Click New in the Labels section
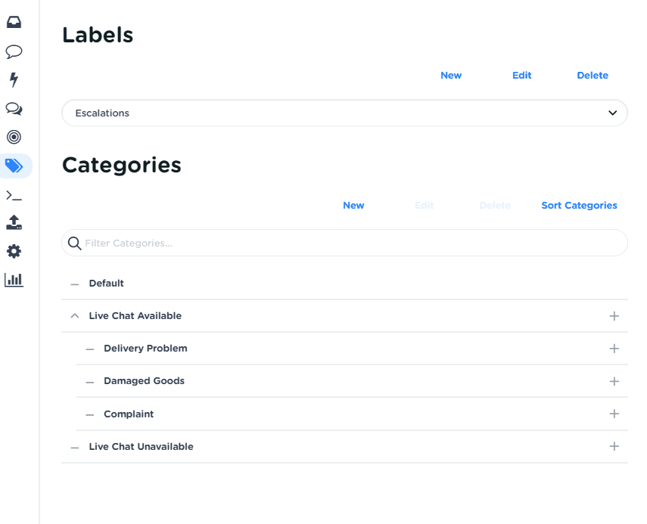Image resolution: width=647 pixels, height=524 pixels. (451, 76)
